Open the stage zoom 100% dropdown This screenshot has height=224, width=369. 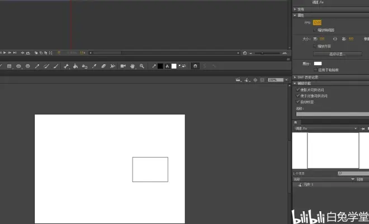pyautogui.click(x=276, y=80)
